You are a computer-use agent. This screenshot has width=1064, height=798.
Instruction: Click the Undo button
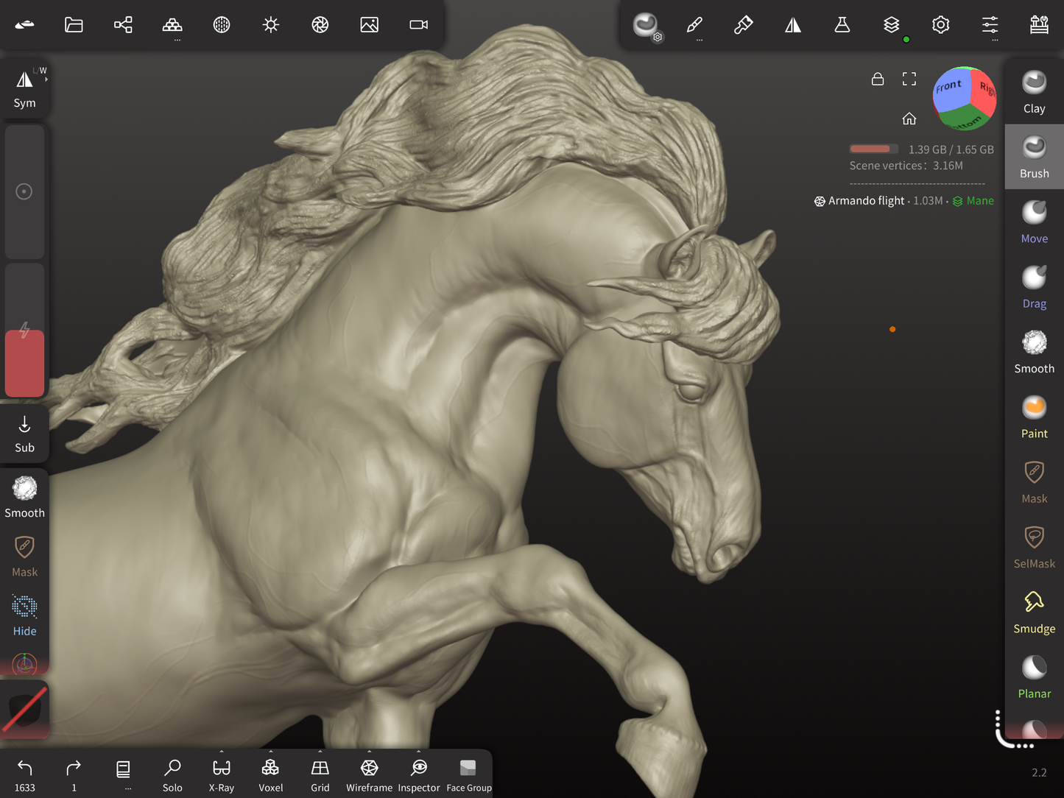pos(25,774)
